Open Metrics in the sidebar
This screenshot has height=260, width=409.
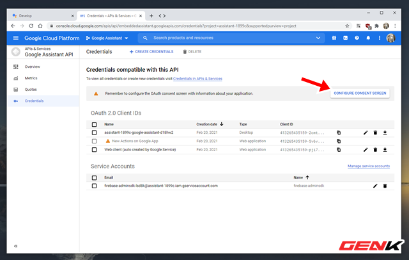pyautogui.click(x=43, y=78)
